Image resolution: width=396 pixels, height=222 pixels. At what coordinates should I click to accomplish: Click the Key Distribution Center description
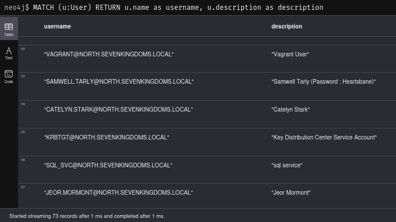[x=324, y=137]
